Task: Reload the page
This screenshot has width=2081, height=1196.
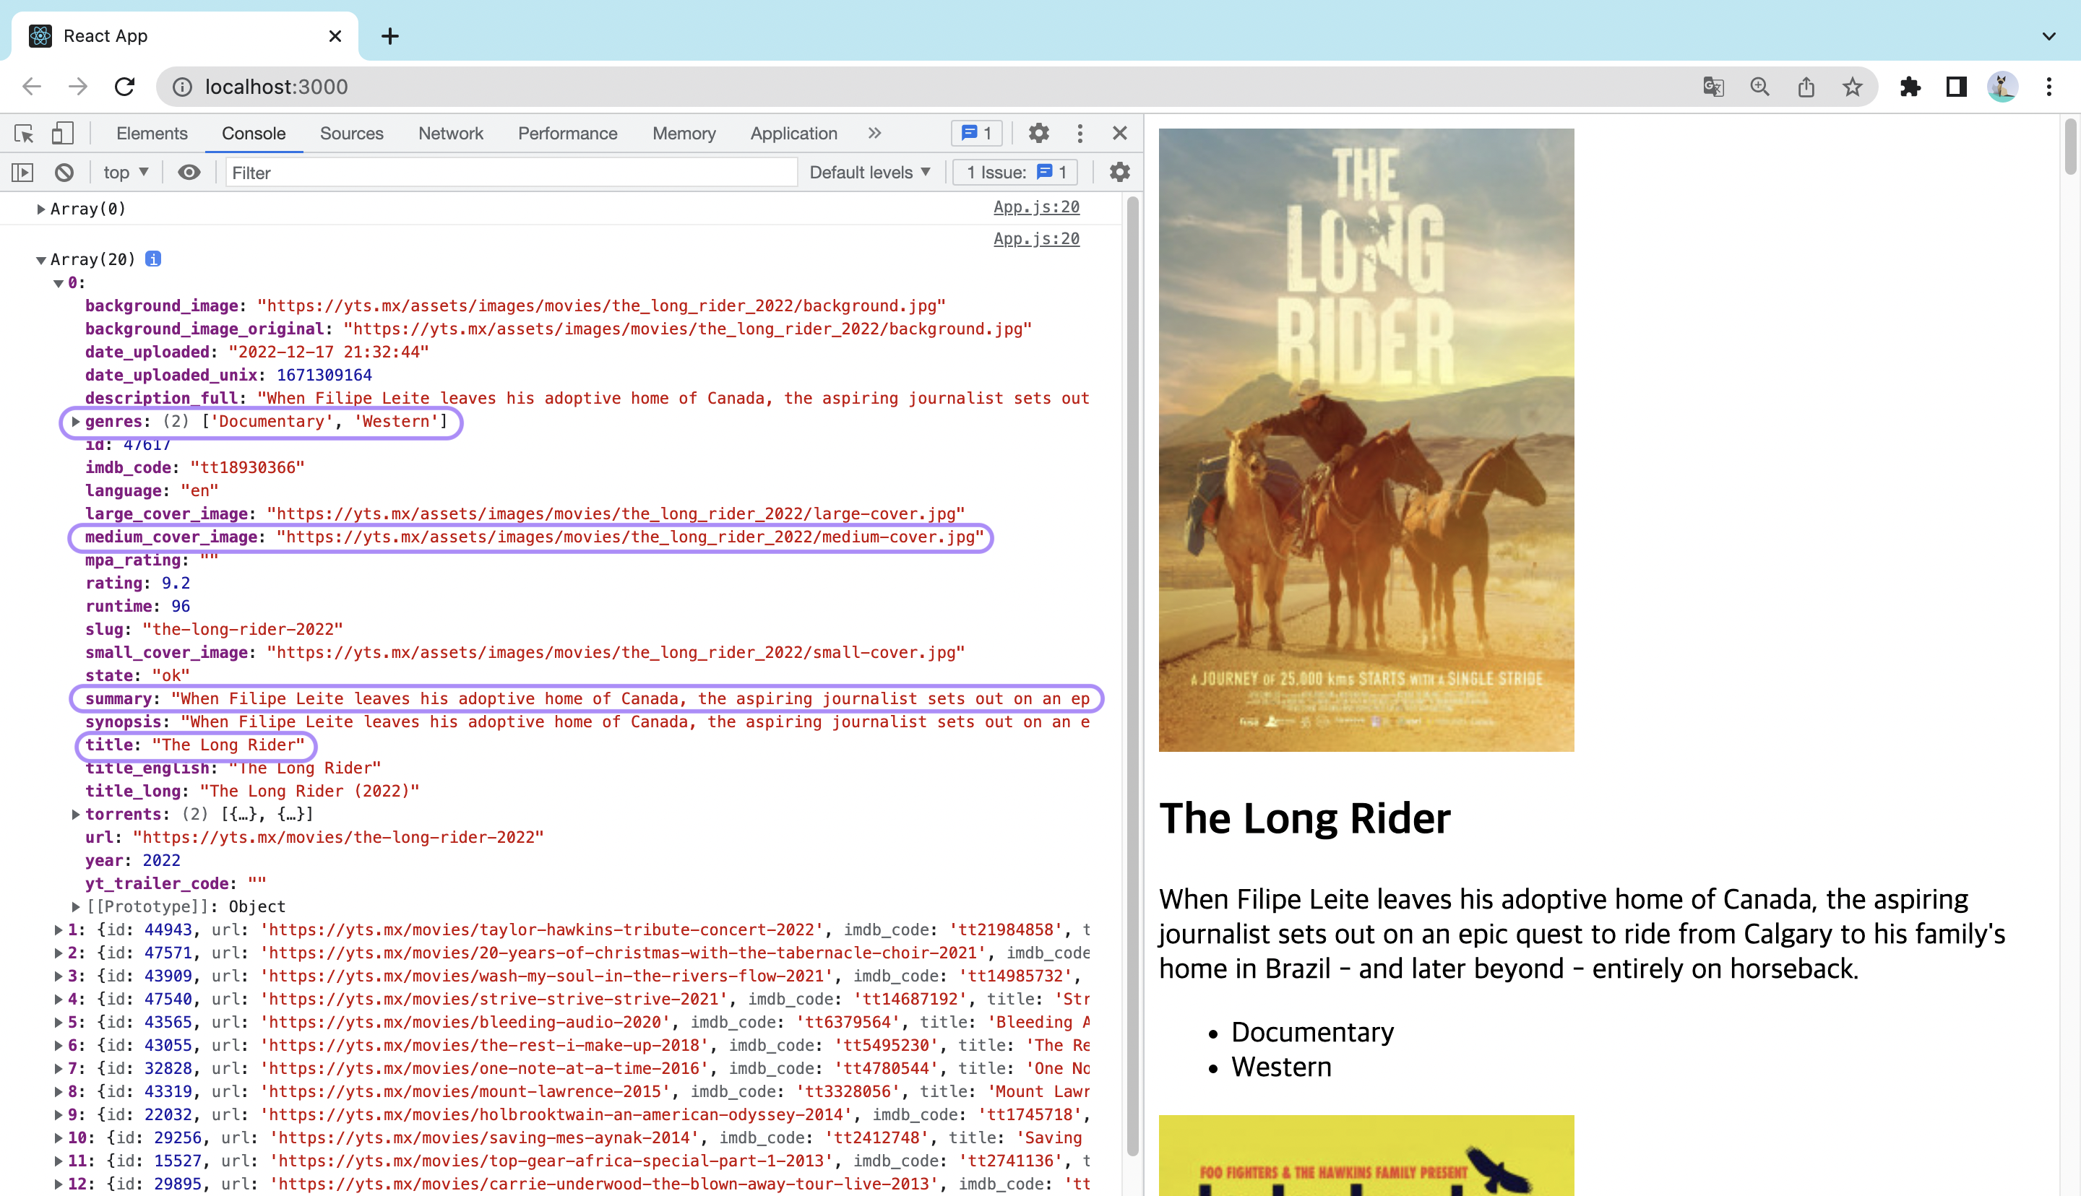Action: click(124, 86)
